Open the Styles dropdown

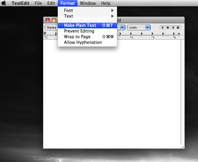(x=51, y=27)
